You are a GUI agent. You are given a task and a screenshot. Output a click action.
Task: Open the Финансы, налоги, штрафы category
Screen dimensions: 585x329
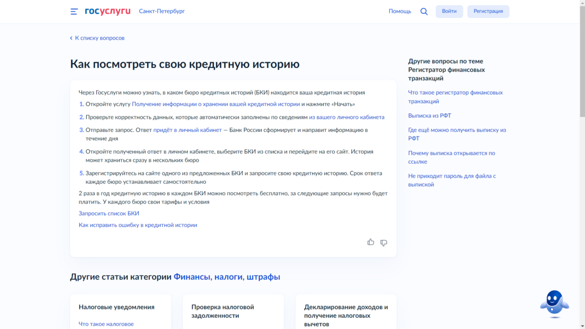click(x=226, y=276)
